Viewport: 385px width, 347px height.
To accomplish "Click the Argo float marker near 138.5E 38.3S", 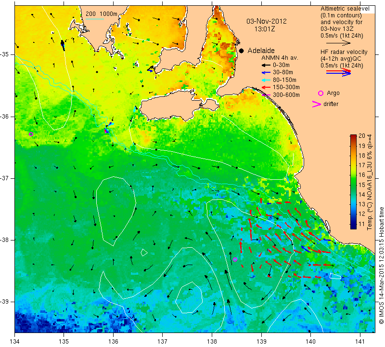I will pyautogui.click(x=235, y=259).
